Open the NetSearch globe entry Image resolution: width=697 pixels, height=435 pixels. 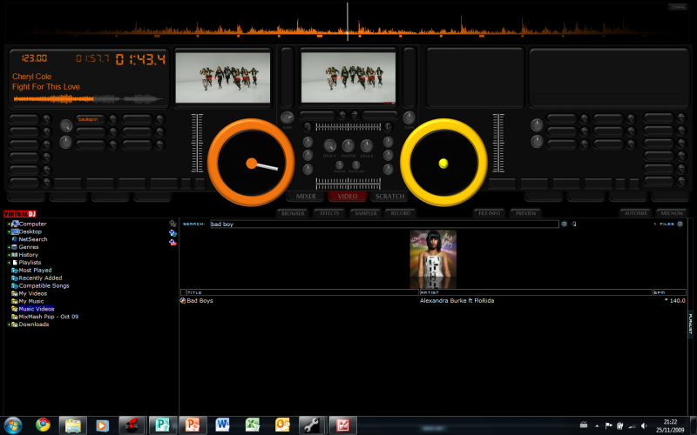[x=30, y=239]
